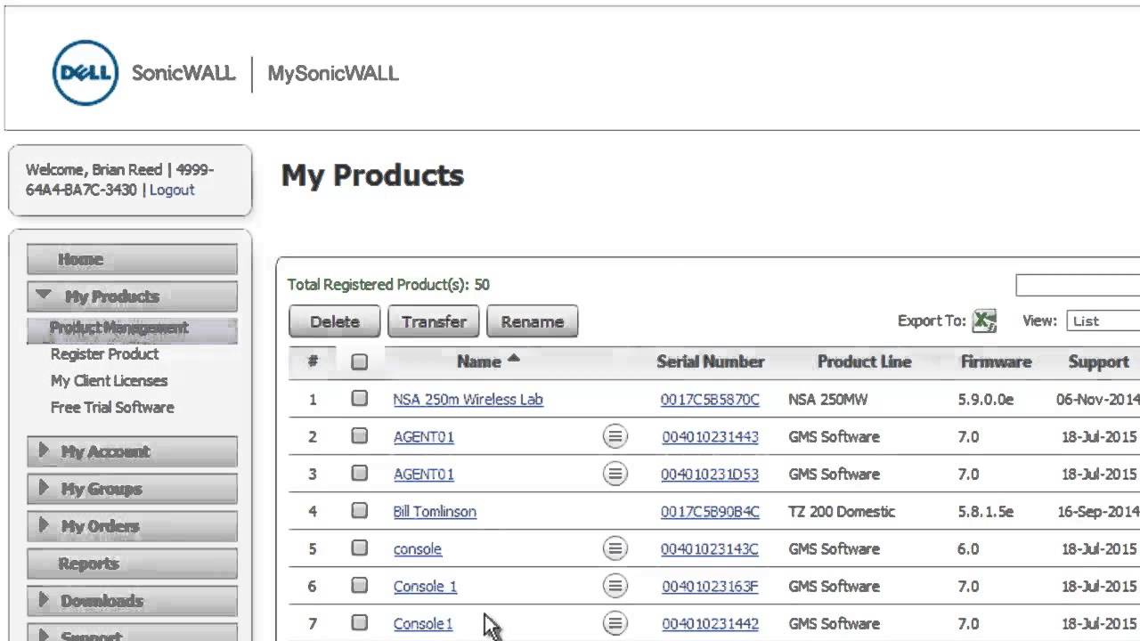Go to Home in sidebar
Screen dimensions: 1140x641
coord(133,259)
